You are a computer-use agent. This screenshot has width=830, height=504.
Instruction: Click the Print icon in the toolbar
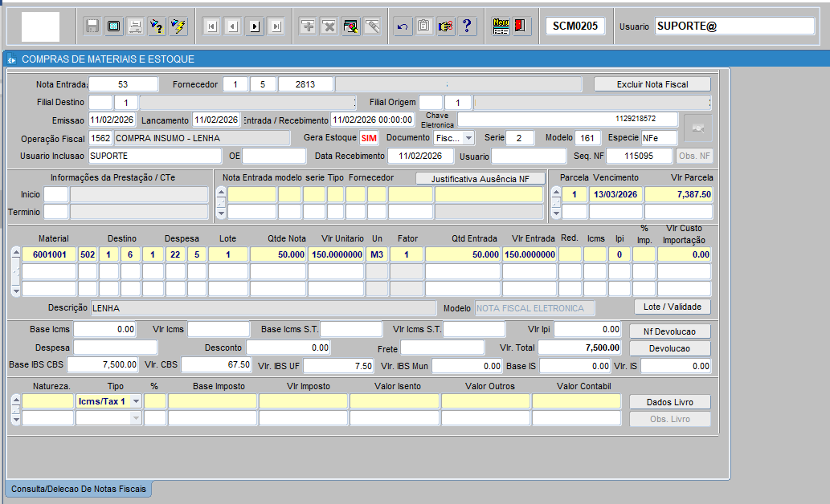pyautogui.click(x=136, y=26)
